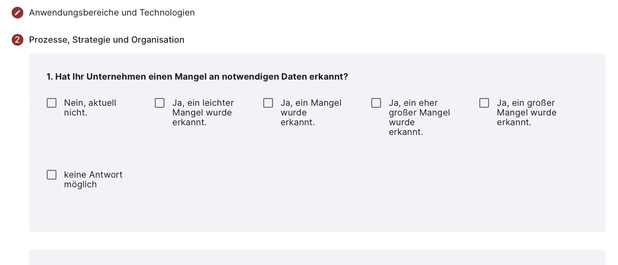Check the 'Ja, ein eher großer Mangel' checkbox
The image size is (618, 265).
[376, 103]
